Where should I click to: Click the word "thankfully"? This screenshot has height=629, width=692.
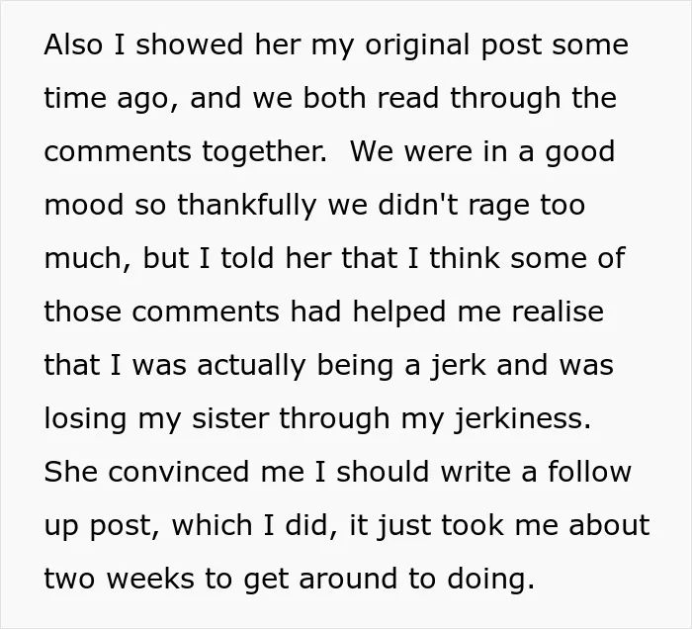pyautogui.click(x=247, y=207)
